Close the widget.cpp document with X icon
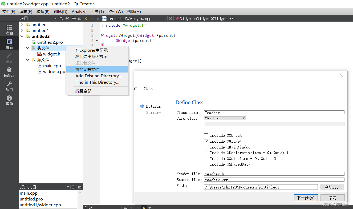The image size is (353, 209). (171, 18)
